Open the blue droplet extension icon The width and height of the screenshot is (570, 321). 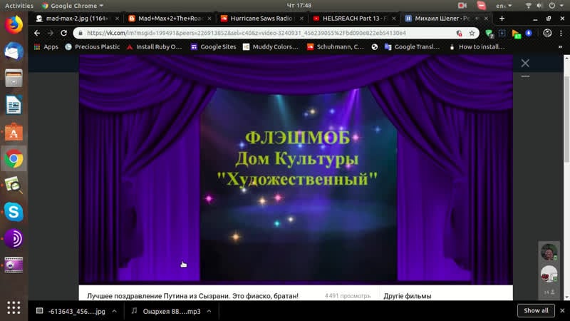[529, 33]
